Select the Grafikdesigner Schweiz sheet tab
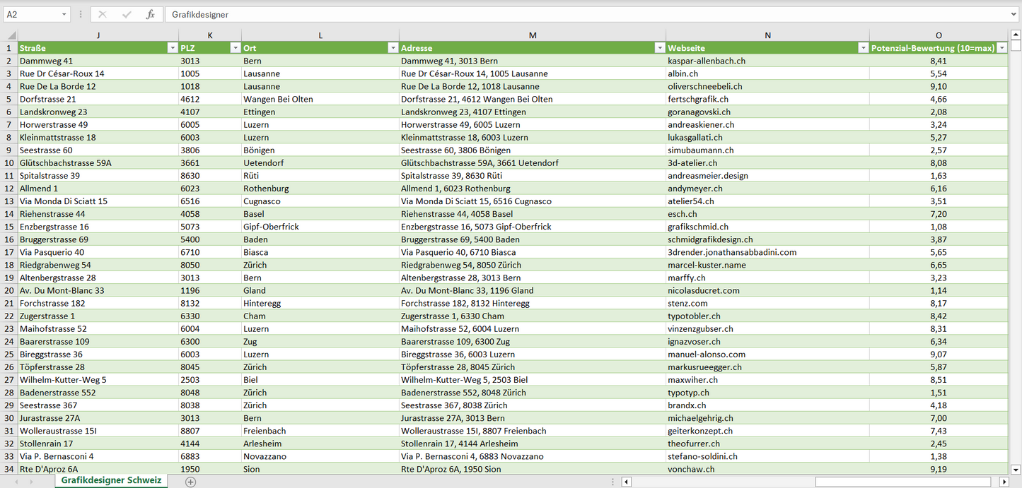This screenshot has width=1022, height=488. click(111, 480)
